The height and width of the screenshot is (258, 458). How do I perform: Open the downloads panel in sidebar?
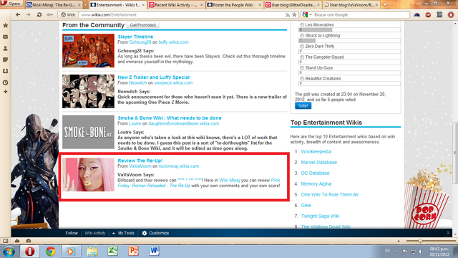5,71
